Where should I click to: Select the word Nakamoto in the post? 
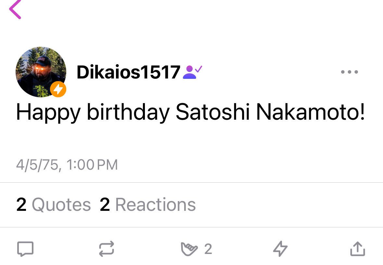pos(308,112)
